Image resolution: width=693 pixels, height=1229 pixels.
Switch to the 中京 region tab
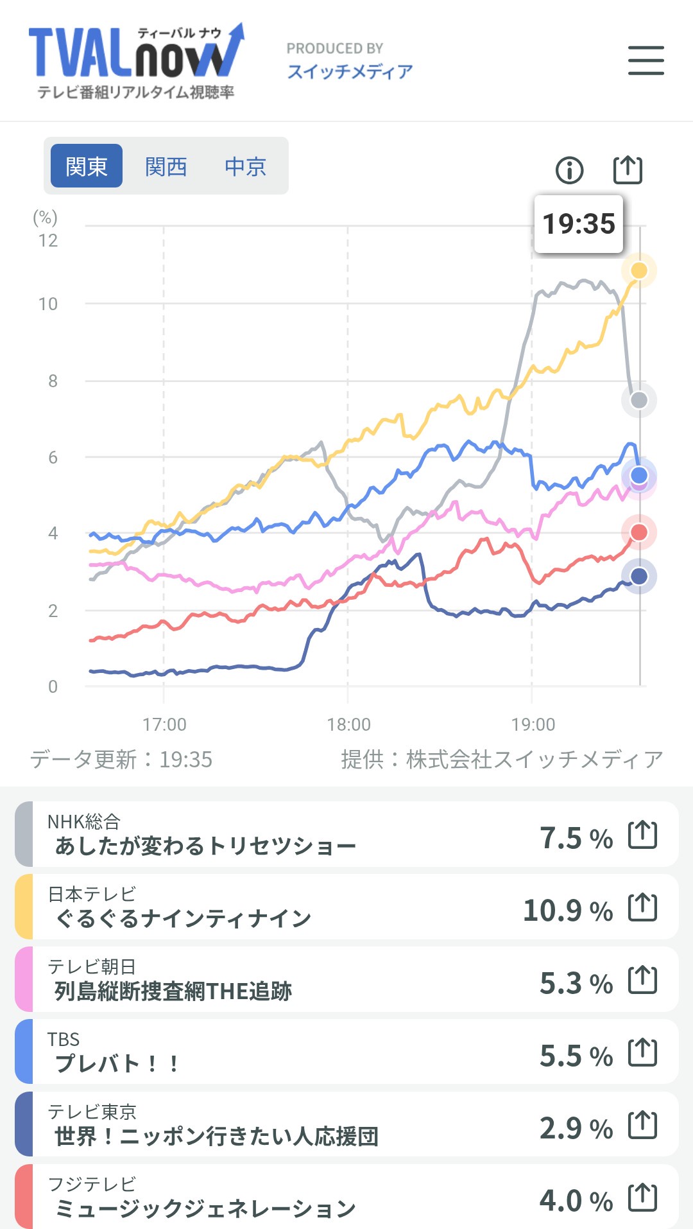point(245,166)
